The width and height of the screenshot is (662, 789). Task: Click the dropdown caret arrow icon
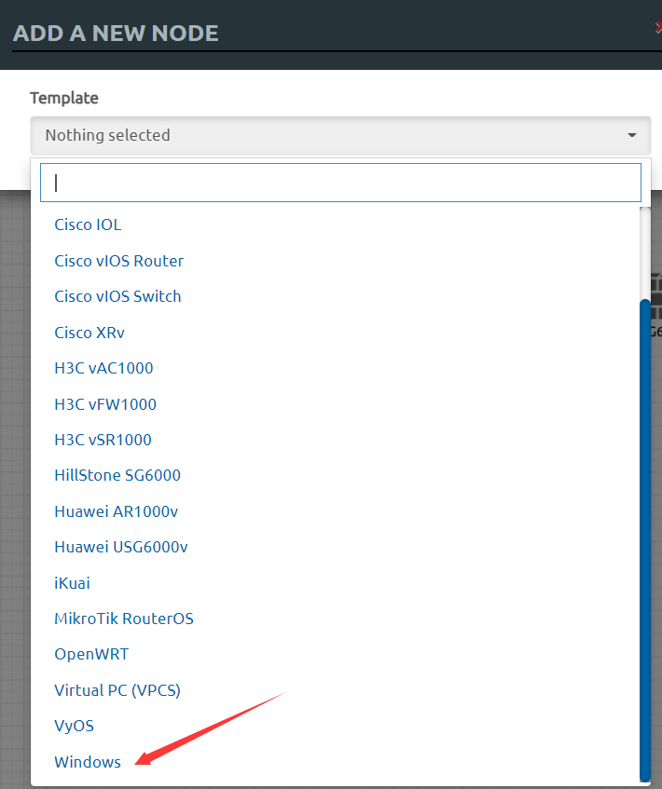[x=632, y=135]
